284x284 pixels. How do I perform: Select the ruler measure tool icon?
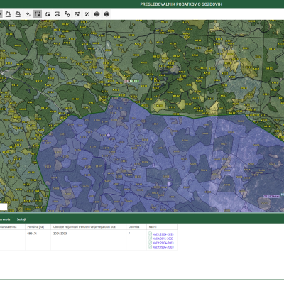point(87,14)
